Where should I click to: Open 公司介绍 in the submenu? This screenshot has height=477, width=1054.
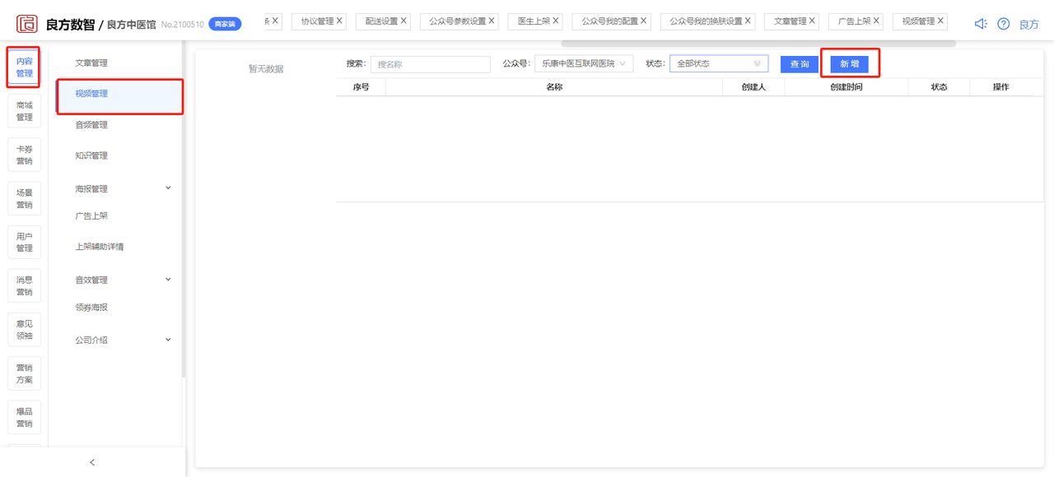coord(91,340)
